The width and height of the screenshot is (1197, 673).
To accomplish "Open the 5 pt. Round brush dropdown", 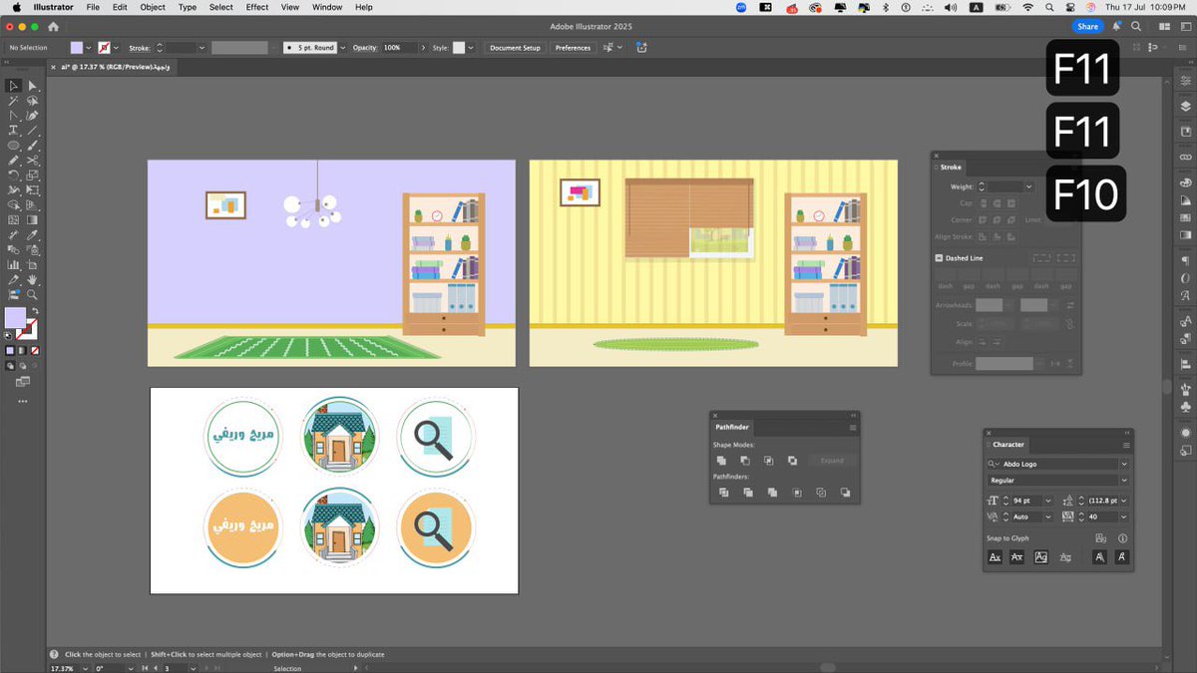I will click(343, 48).
